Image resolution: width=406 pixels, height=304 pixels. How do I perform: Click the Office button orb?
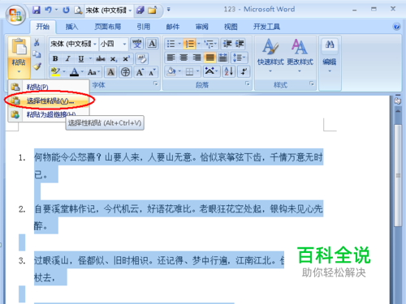click(15, 15)
